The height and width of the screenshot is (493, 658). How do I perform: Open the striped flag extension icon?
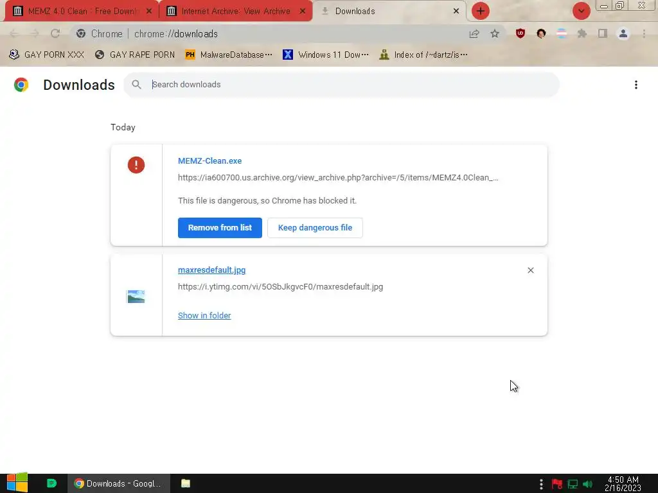point(562,33)
